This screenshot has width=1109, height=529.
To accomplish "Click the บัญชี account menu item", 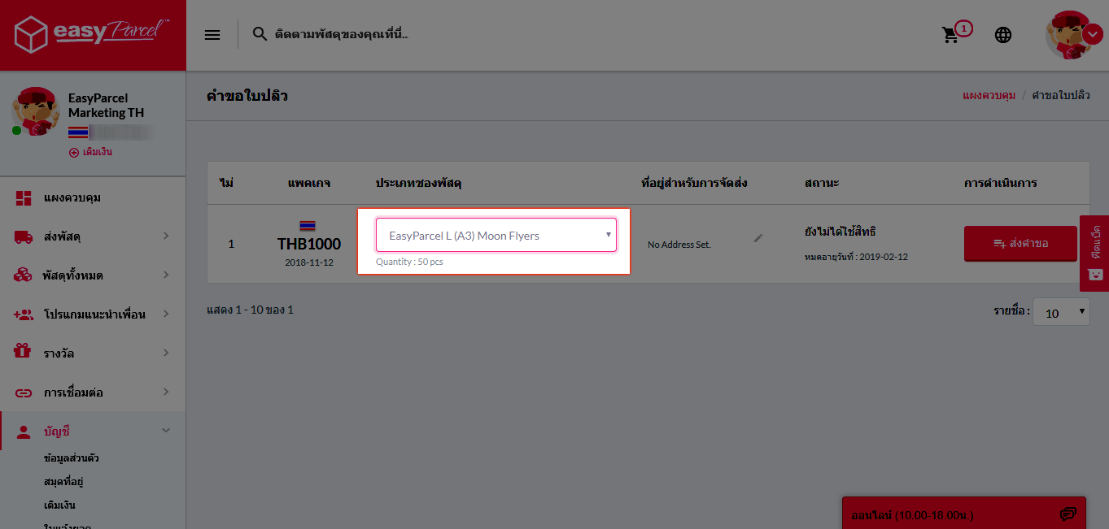I will pyautogui.click(x=93, y=431).
